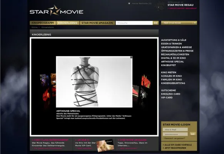Open Kino mieten in the sidebar
Image resolution: width=224 pixels, height=154 pixels.
(169, 72)
